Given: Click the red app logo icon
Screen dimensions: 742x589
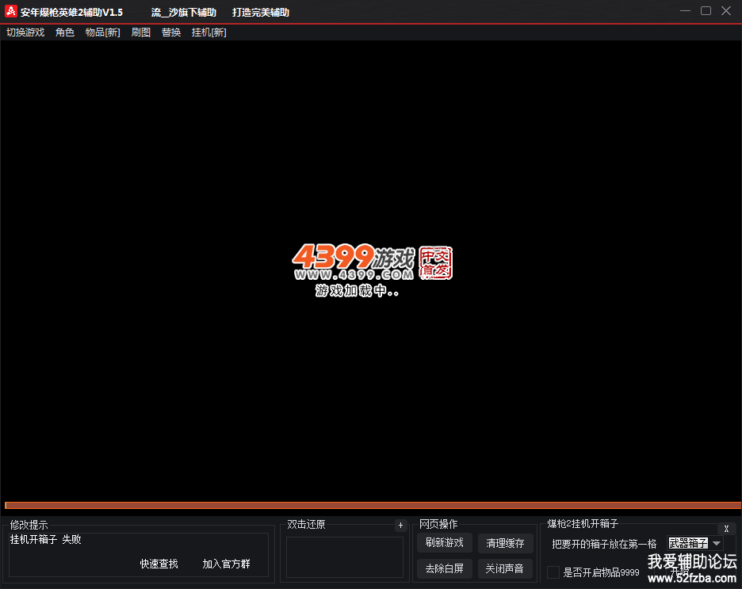Looking at the screenshot, I should tap(11, 11).
